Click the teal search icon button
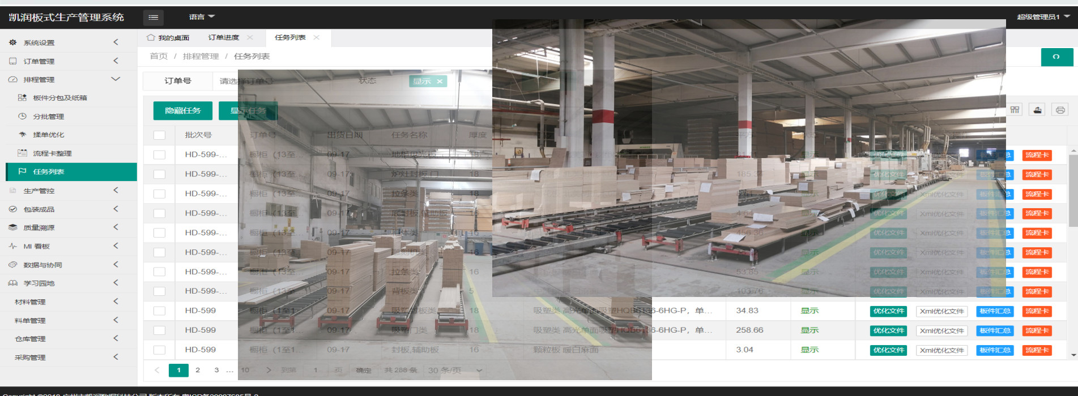The image size is (1078, 396). (x=1056, y=57)
